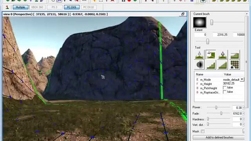Click the Fade value field 6162.8
This screenshot has width=251, height=141.
[237, 114]
